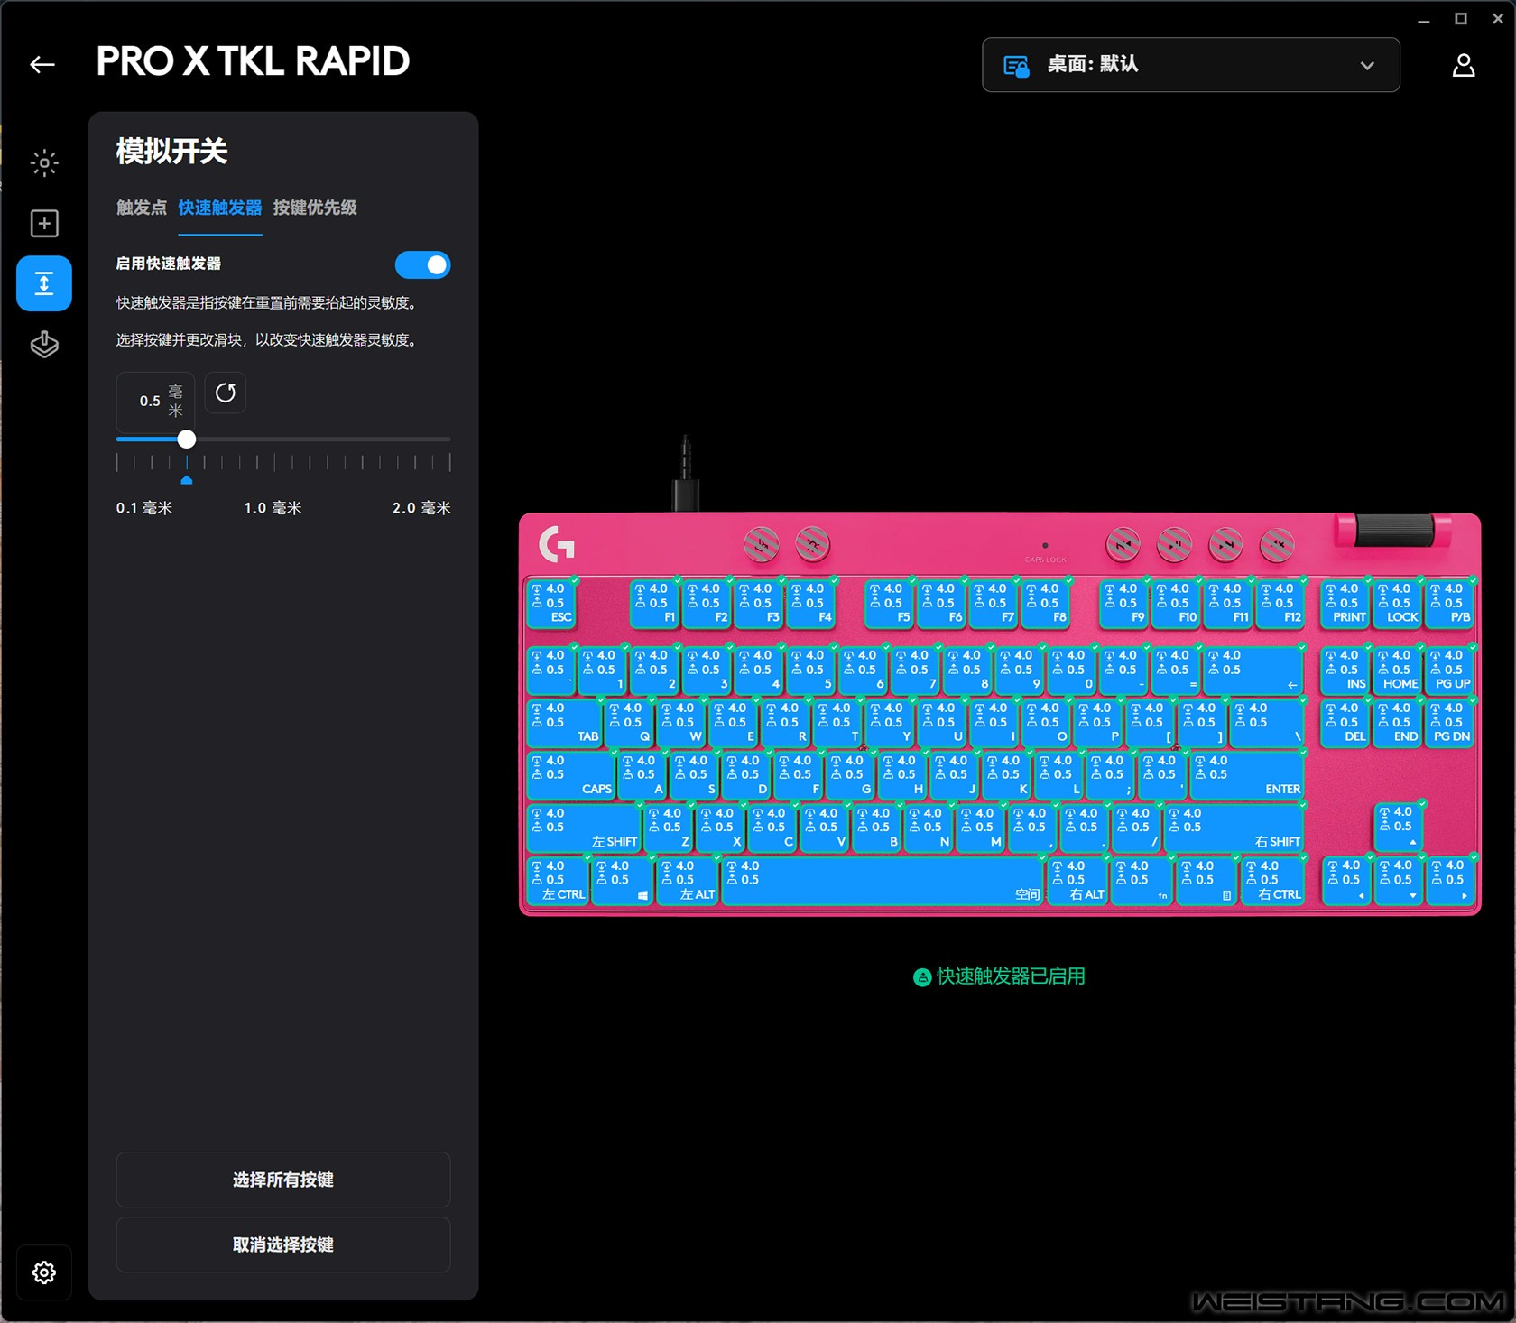Switch to the 按键优先级 tab
1516x1323 pixels.
coord(315,208)
